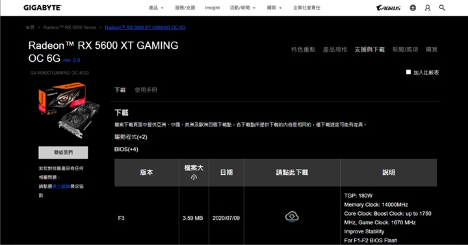Expand the 購買 dropdown in top navigation
Viewport: 468px width, 245px height.
coord(274,8)
